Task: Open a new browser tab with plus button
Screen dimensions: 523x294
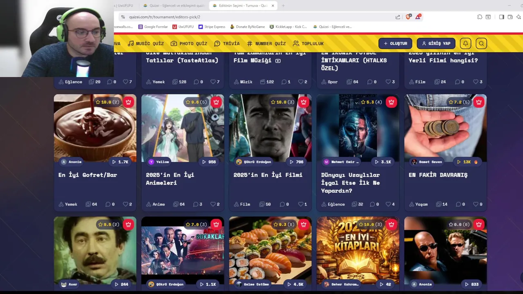Action: coord(284,6)
